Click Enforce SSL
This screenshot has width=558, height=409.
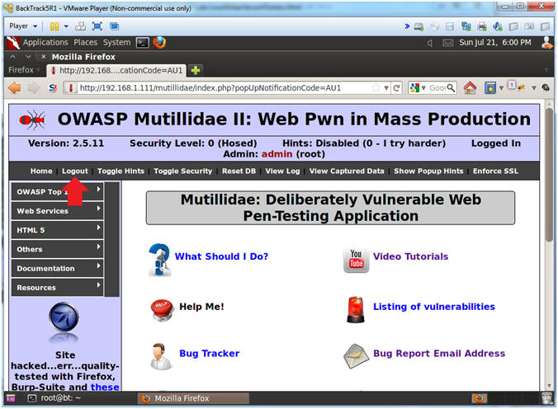tap(495, 171)
